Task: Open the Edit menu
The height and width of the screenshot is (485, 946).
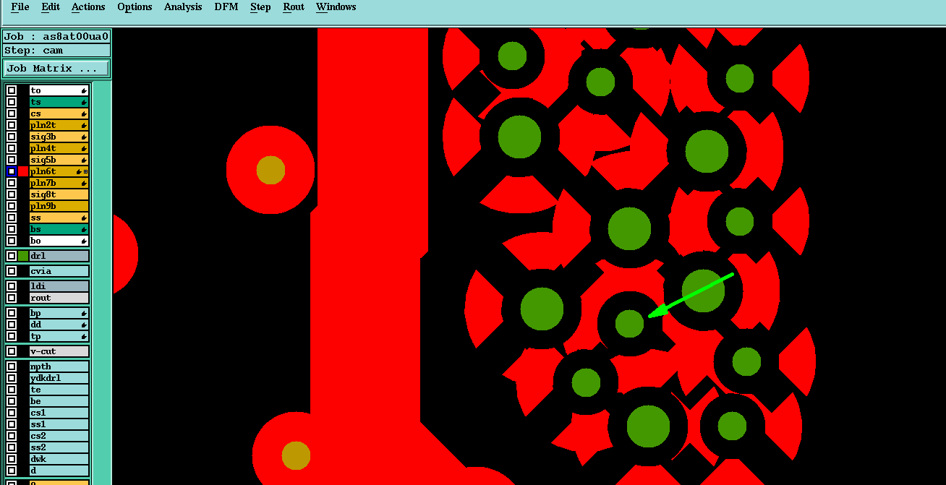Action: pyautogui.click(x=51, y=7)
